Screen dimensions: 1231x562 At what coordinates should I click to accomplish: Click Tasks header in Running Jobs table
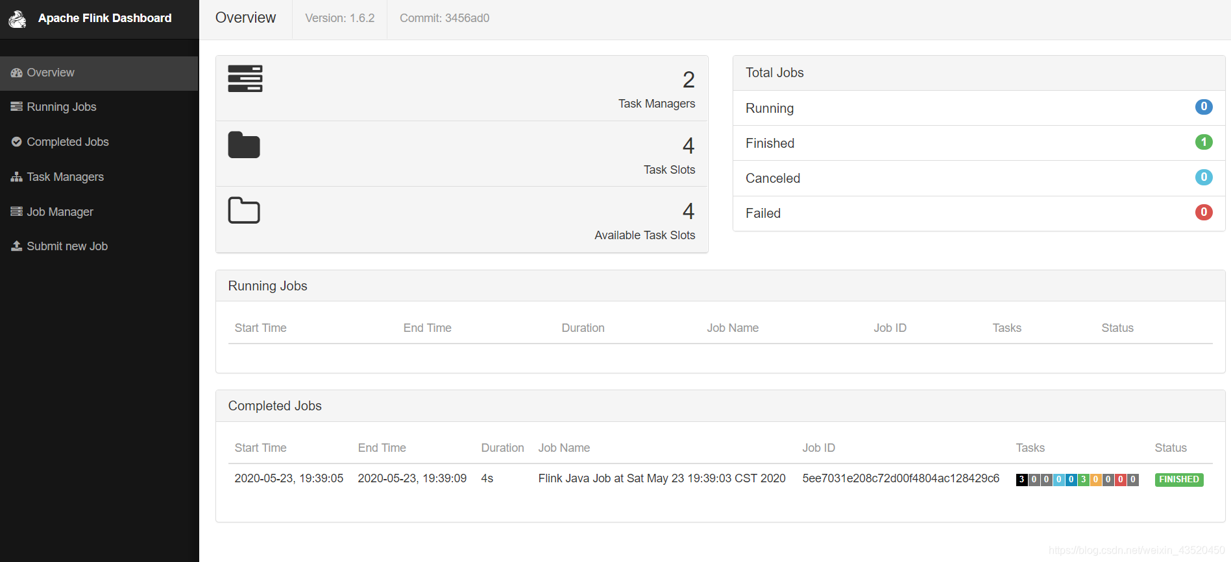[x=1006, y=328]
